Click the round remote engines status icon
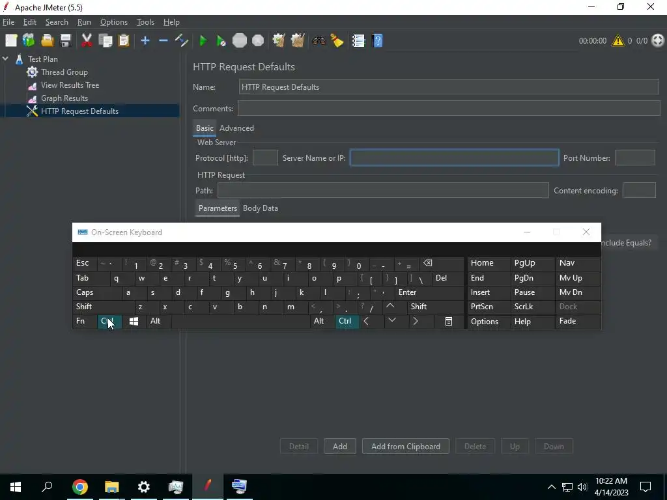 pos(658,41)
